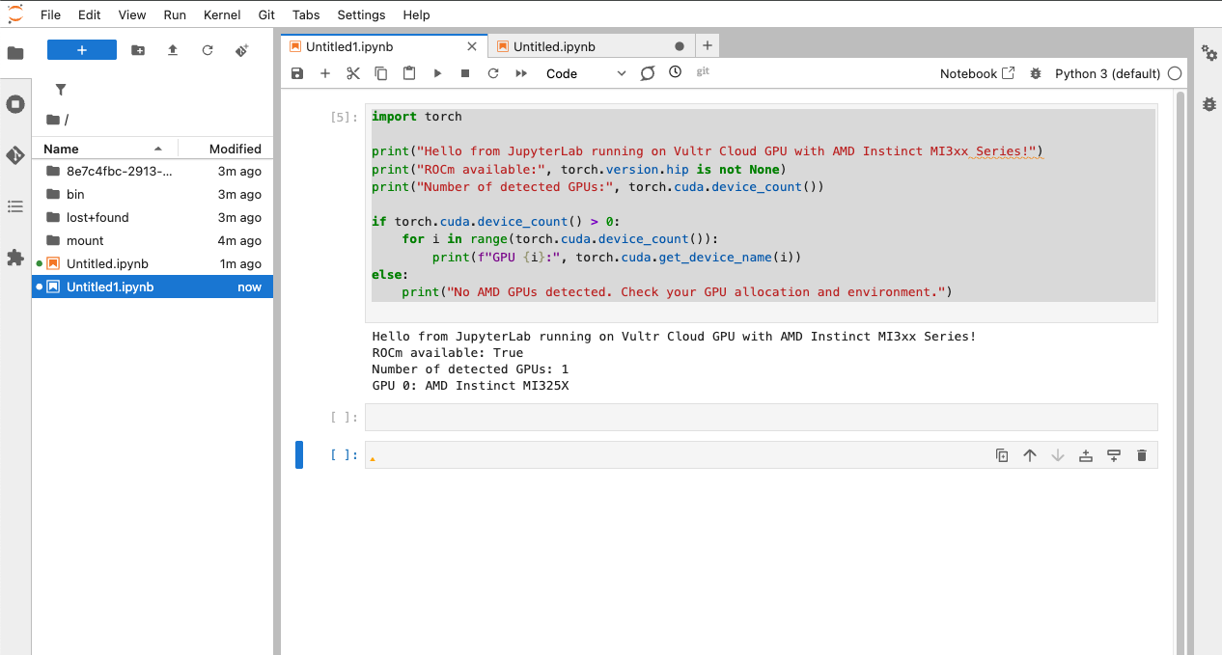This screenshot has width=1222, height=655.
Task: Add a new launcher tab
Action: pos(707,45)
